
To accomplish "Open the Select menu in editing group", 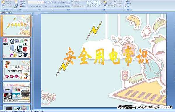I will click(128, 6).
